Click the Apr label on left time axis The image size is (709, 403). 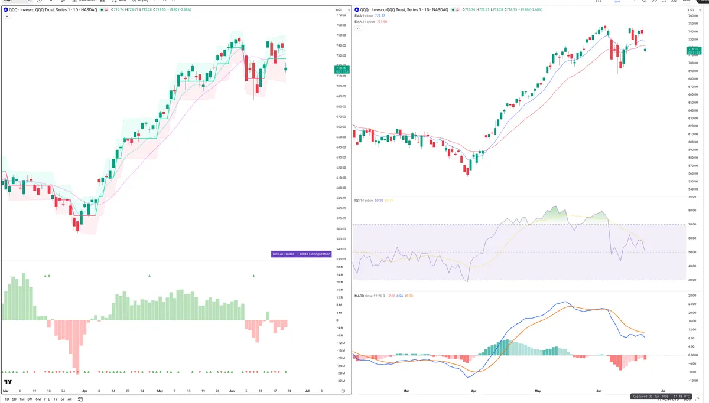[84, 391]
